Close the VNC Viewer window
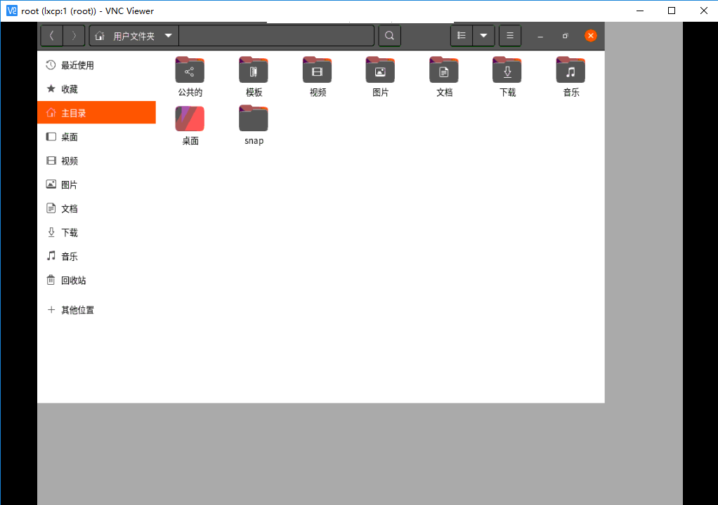 [704, 11]
